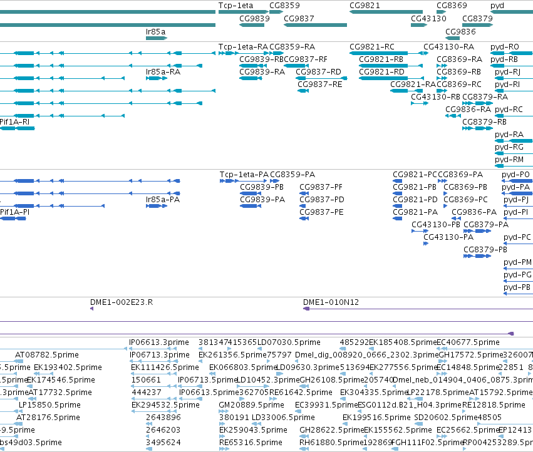The image size is (533, 452).
Task: Click the Ir85a gene label
Action: [156, 31]
